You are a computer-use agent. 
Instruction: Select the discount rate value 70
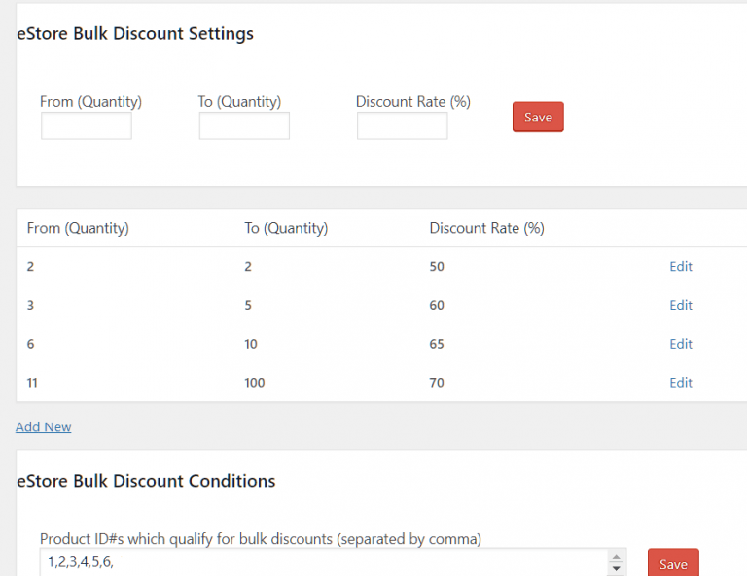point(437,383)
